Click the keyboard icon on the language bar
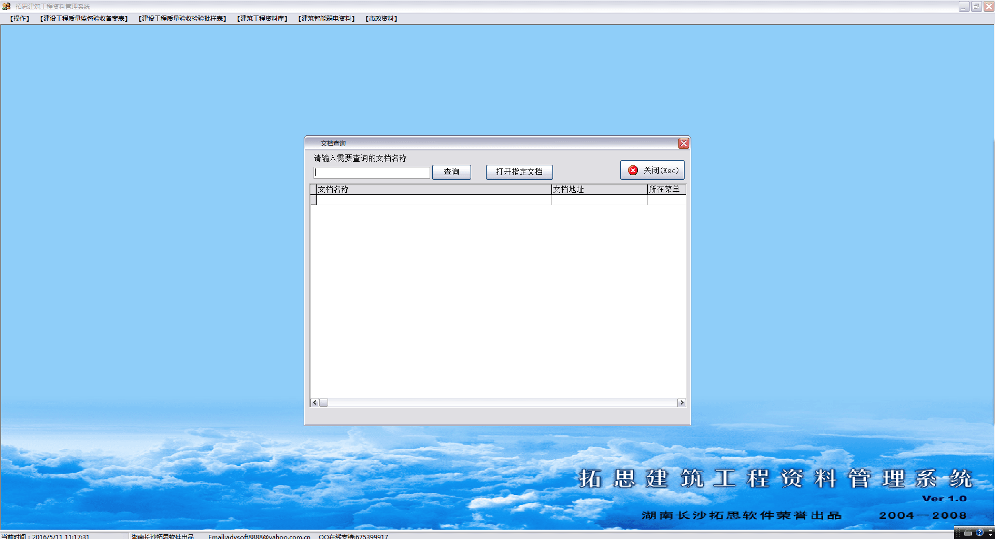995x539 pixels. (x=968, y=533)
